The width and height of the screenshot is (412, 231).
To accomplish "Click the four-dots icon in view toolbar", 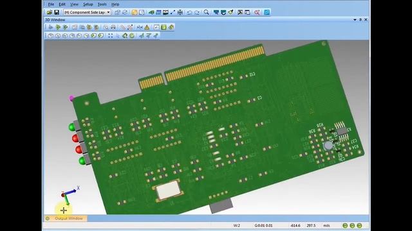I will [x=110, y=35].
